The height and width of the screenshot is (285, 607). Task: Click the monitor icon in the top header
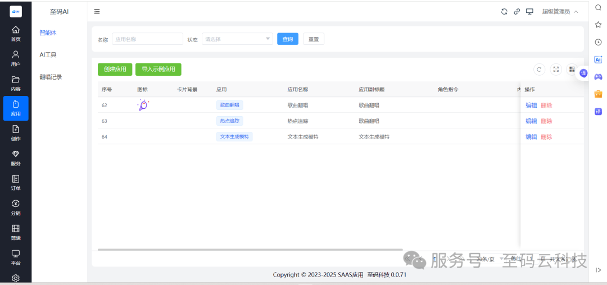[x=529, y=12]
